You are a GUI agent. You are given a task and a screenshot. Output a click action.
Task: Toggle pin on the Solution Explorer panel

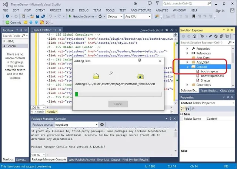pos(228,30)
